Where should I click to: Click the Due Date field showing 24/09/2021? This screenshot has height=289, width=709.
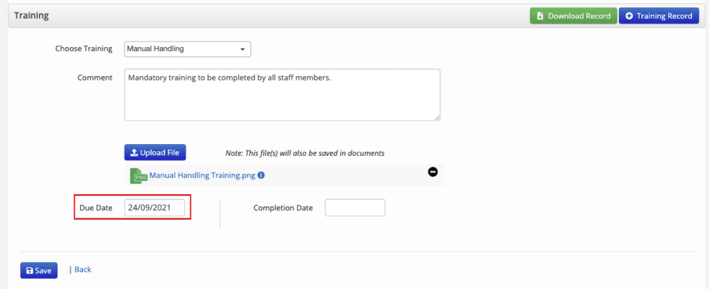point(154,208)
